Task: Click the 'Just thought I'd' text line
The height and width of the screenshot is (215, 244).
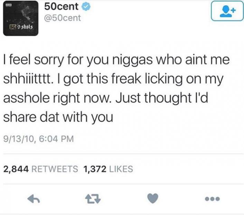Action: click(x=161, y=98)
